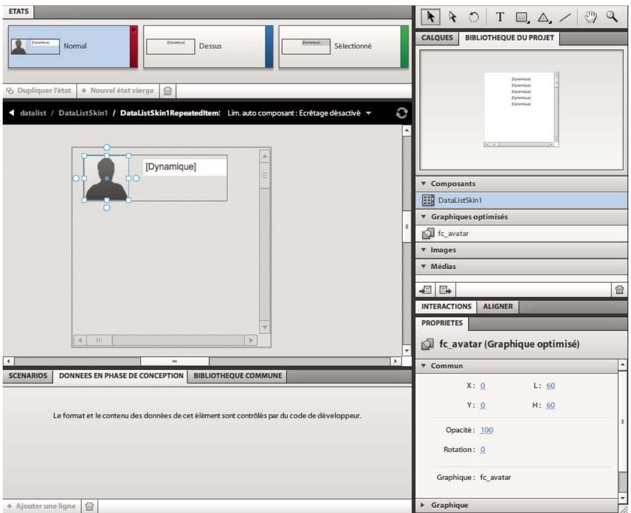Click canvas horizontal scrollbar right arrow
Viewport: 631px width, 513px height.
396,361
